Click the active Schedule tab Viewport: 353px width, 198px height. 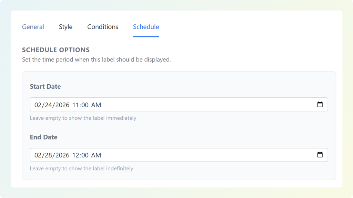tap(146, 26)
